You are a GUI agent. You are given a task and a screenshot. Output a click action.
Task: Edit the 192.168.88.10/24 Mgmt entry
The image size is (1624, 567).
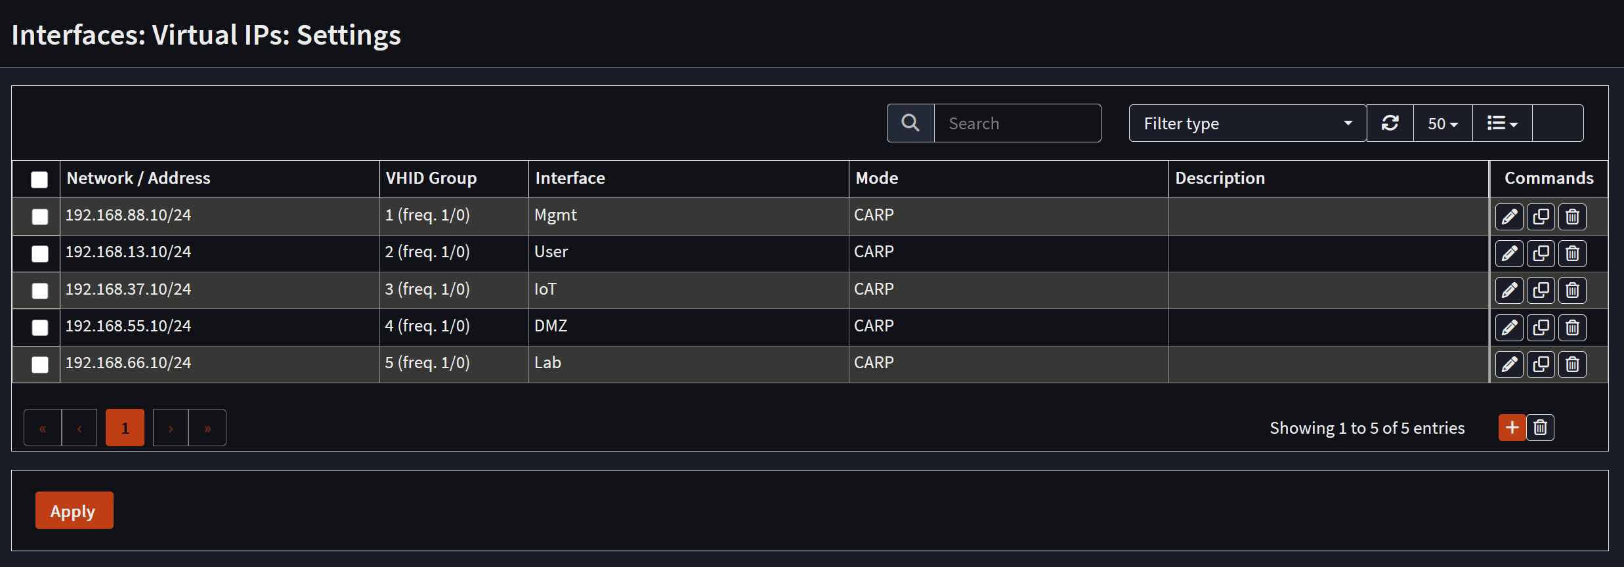click(x=1509, y=217)
